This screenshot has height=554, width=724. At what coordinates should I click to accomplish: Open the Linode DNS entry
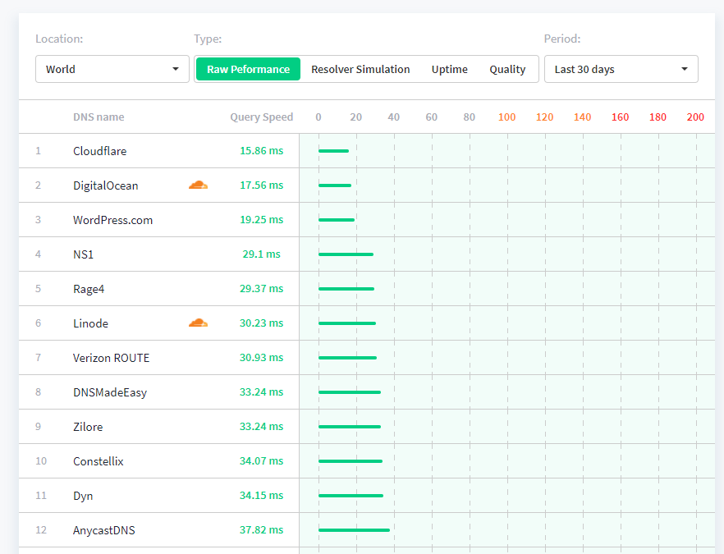click(x=90, y=323)
